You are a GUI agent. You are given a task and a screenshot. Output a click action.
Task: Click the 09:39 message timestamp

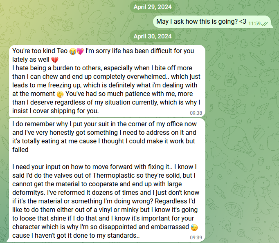coord(196,237)
